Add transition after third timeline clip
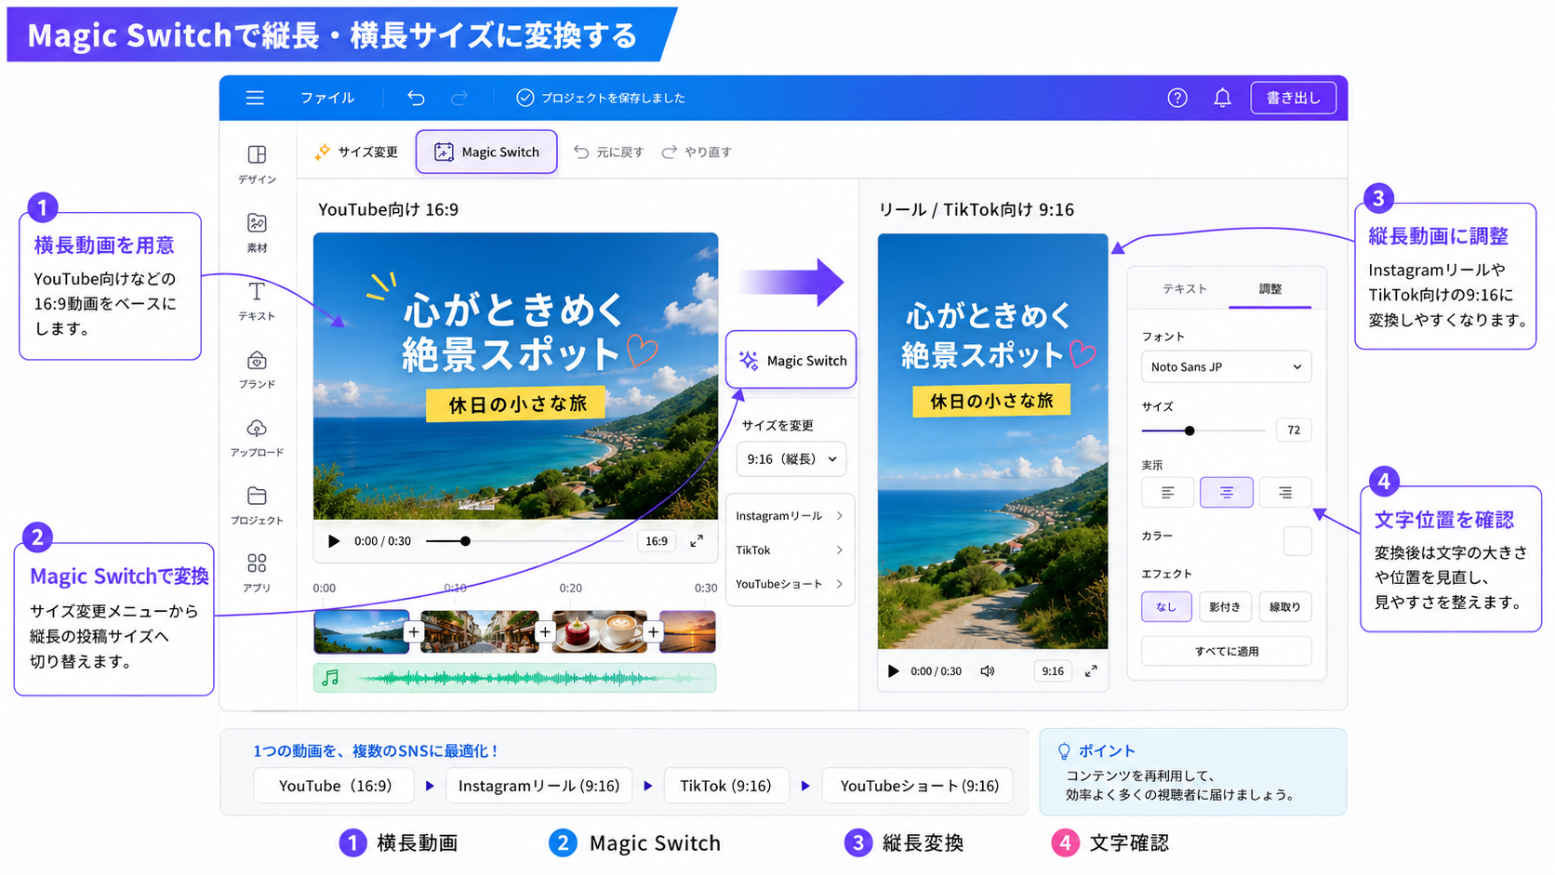1555x875 pixels. [x=654, y=632]
